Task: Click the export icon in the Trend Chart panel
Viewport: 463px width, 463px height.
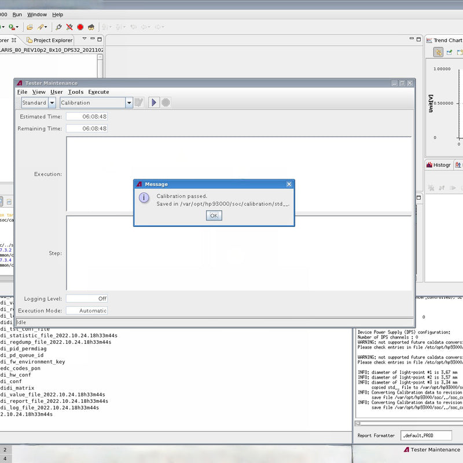Action: pos(449,52)
